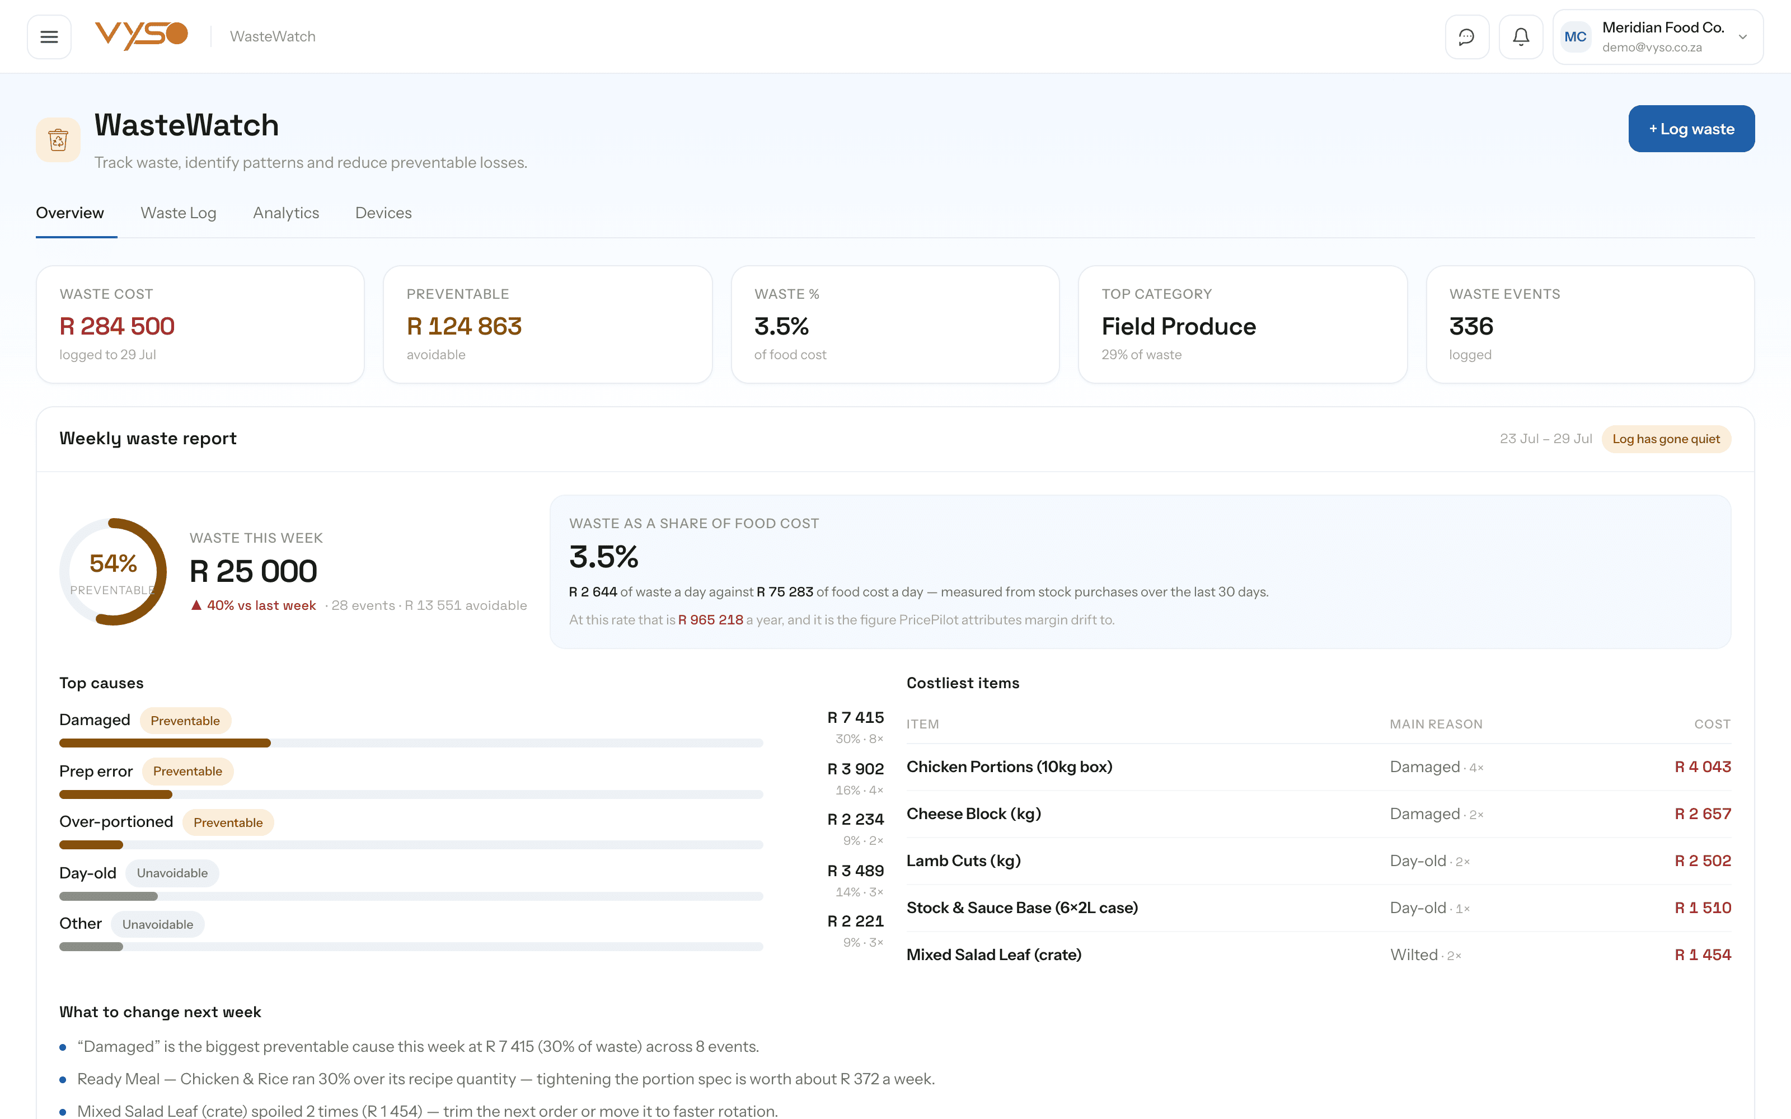This screenshot has height=1119, width=1791.
Task: Click the demo@vyso.co.za email text
Action: [1652, 48]
